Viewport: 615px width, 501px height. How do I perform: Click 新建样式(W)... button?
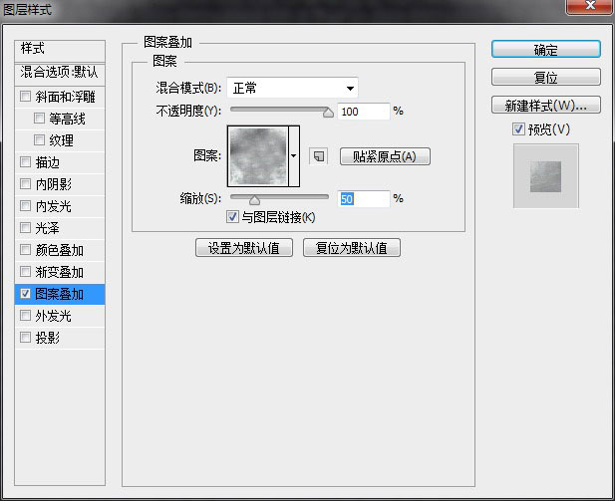546,105
